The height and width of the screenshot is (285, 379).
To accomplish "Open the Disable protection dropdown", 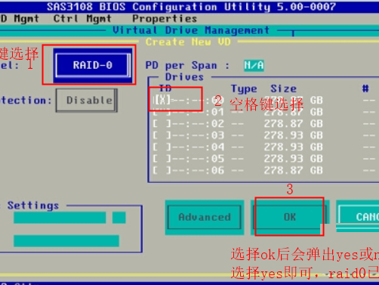I will [x=86, y=101].
